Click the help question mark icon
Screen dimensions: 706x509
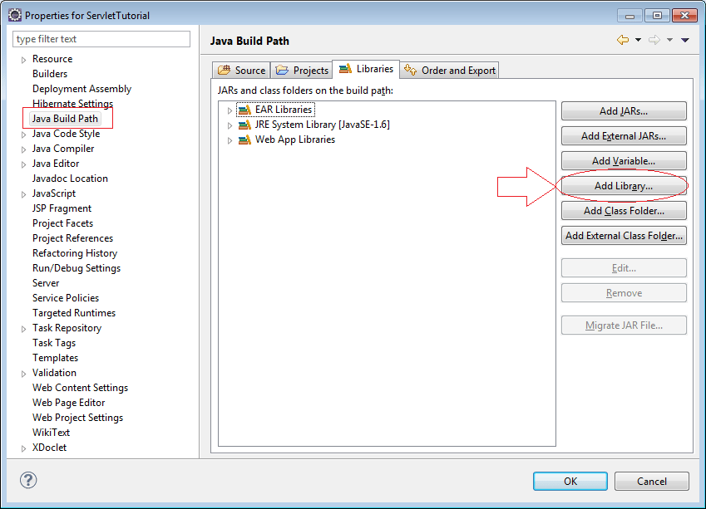(x=28, y=480)
